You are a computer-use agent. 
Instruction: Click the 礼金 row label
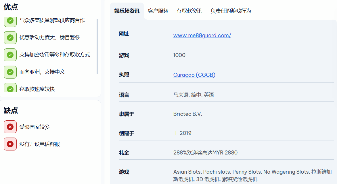[x=124, y=153]
